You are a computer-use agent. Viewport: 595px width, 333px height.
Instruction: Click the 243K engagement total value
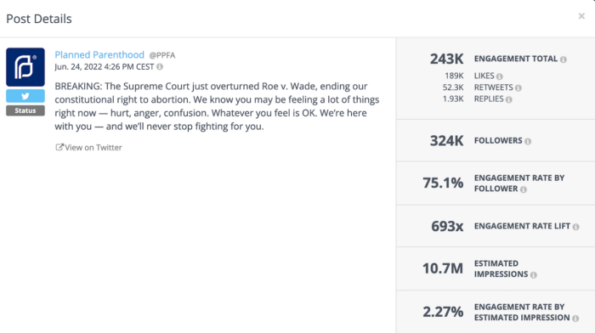(x=446, y=59)
